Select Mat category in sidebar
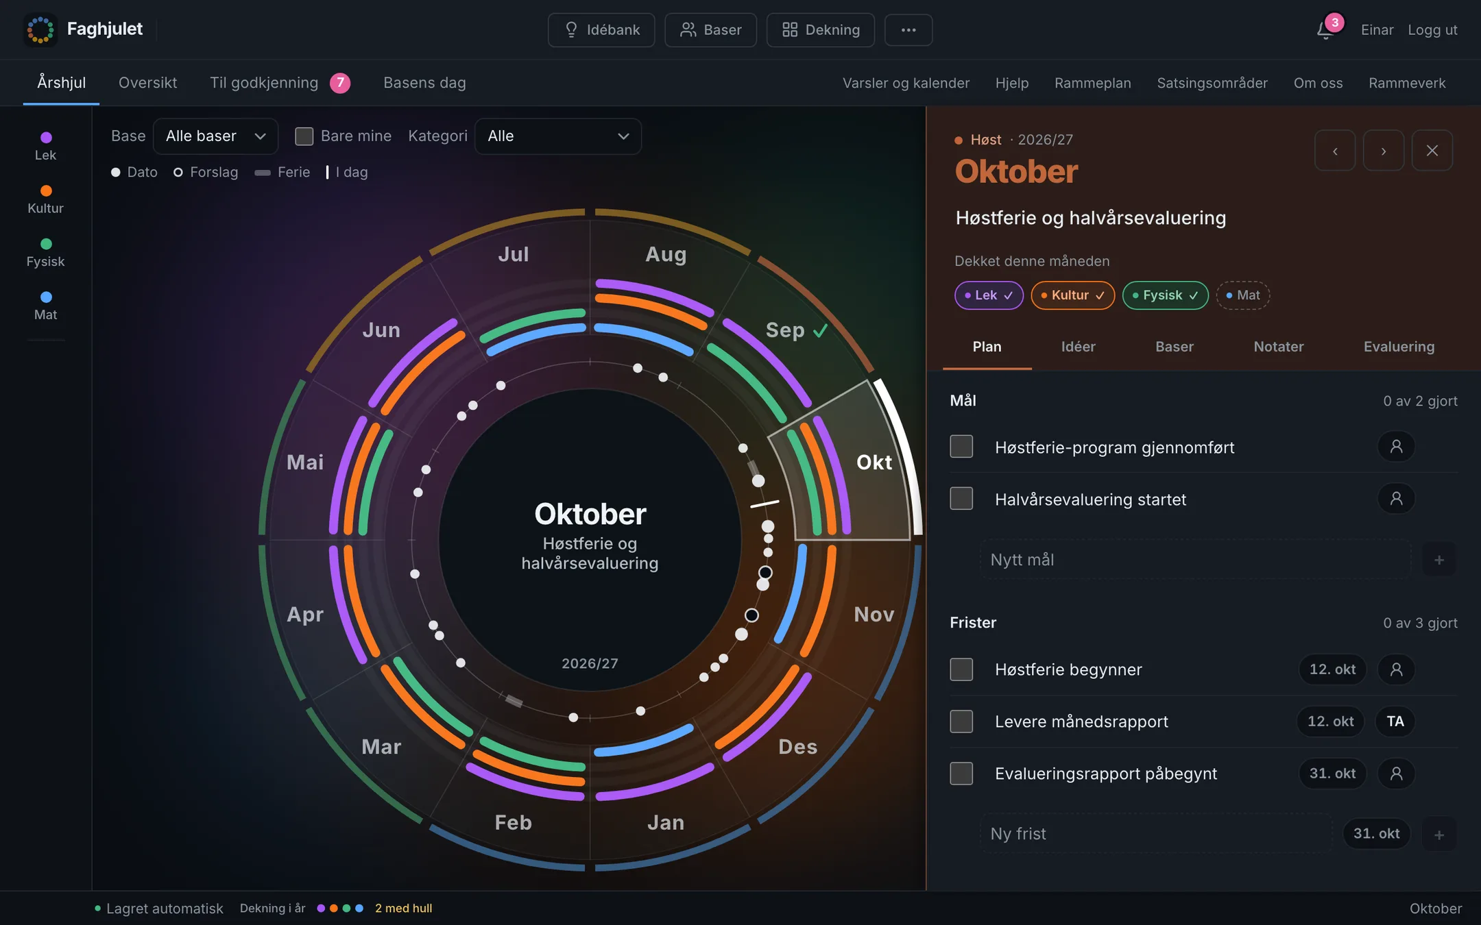1481x925 pixels. click(x=45, y=306)
